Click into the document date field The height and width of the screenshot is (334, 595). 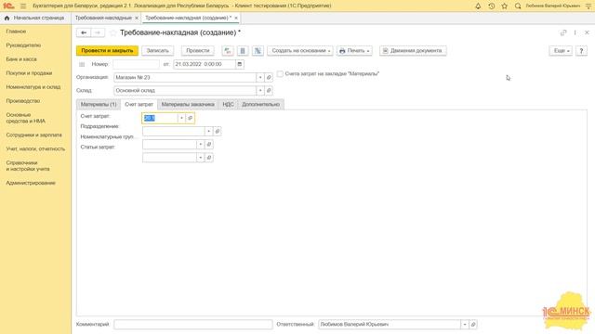(x=205, y=64)
